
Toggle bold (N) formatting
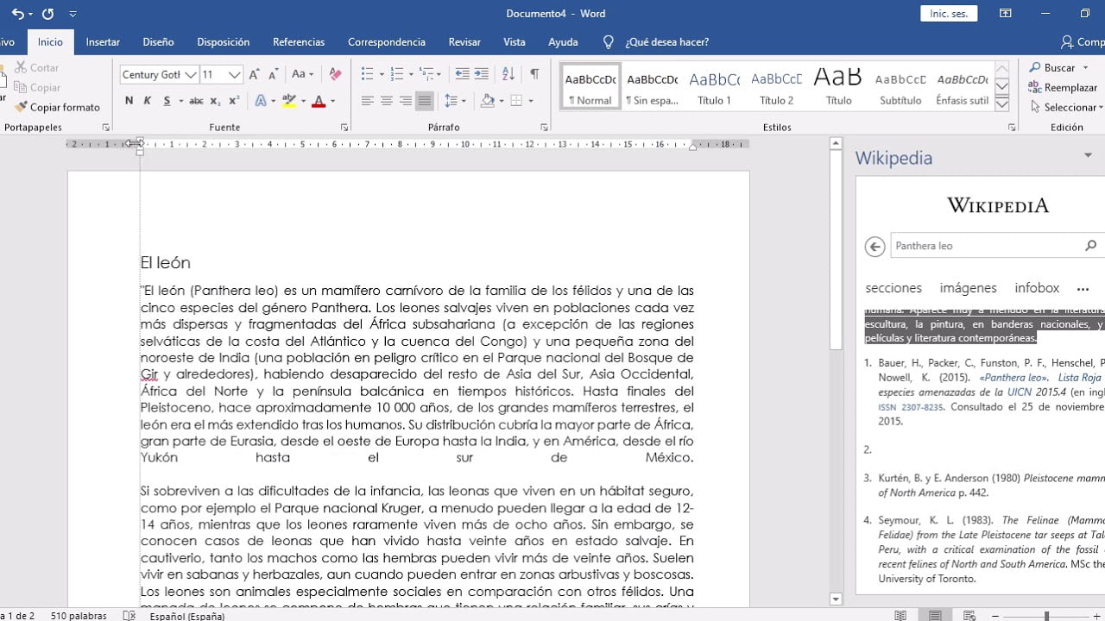(129, 102)
